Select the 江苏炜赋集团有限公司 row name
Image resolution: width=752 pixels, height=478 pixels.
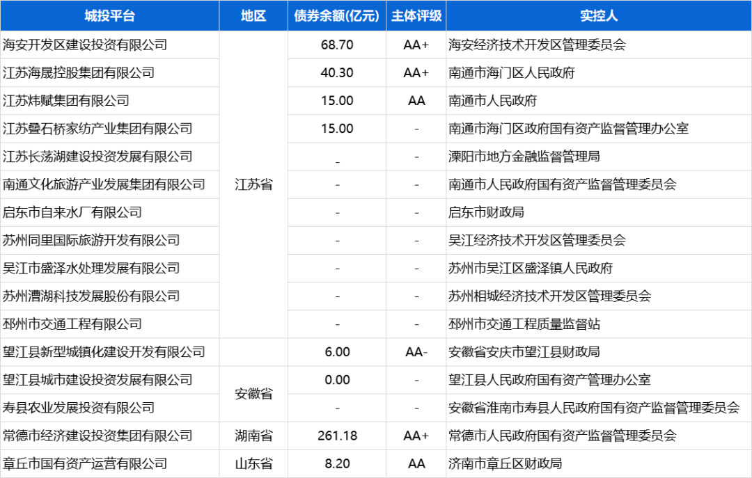[66, 101]
